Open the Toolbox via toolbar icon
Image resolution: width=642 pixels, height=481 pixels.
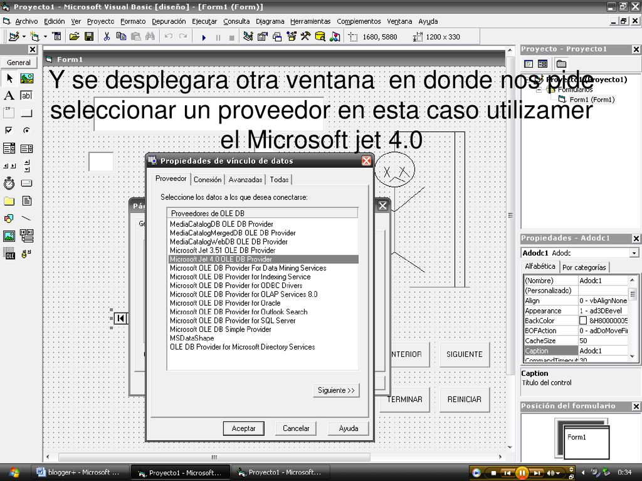pos(305,37)
